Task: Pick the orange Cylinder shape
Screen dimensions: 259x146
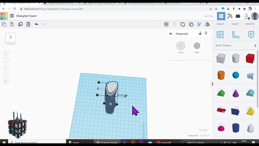Action: pos(221,75)
